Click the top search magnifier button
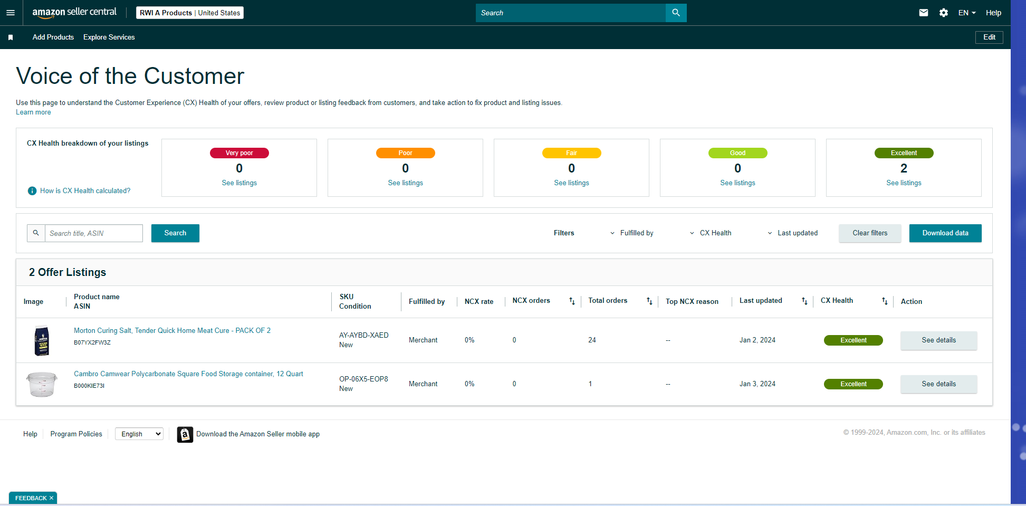This screenshot has width=1026, height=506. pyautogui.click(x=676, y=13)
